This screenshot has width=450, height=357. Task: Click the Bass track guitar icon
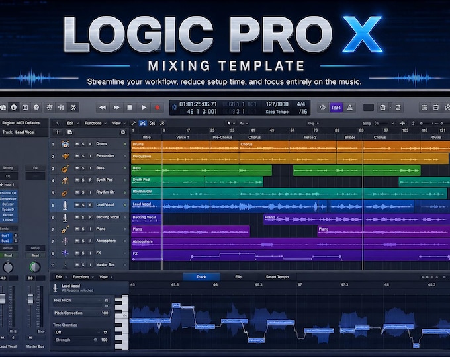coord(65,168)
